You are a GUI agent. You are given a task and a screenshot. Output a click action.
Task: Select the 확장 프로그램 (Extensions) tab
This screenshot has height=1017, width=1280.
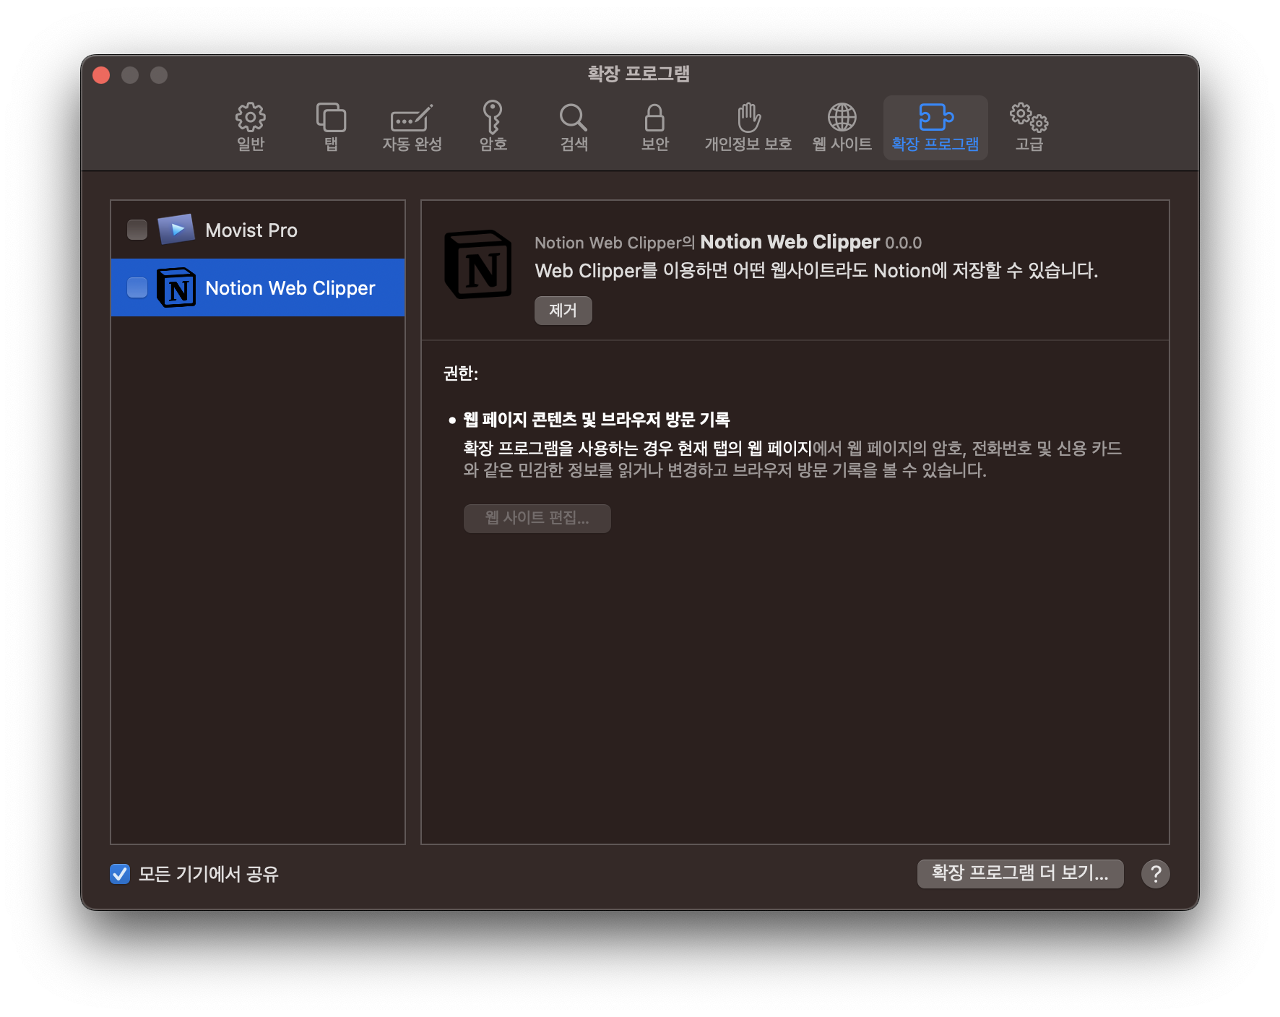click(935, 127)
